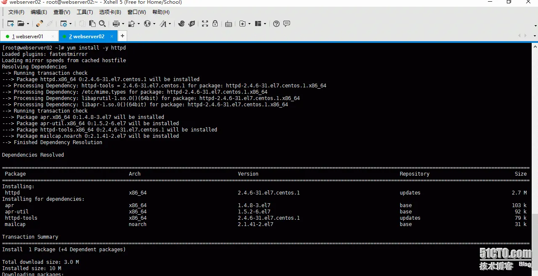Open the 选项卡(B) menu
538x276 pixels.
pyautogui.click(x=110, y=12)
